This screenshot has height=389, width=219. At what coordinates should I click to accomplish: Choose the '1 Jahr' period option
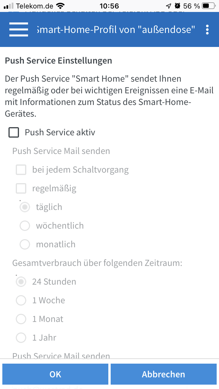(x=21, y=338)
